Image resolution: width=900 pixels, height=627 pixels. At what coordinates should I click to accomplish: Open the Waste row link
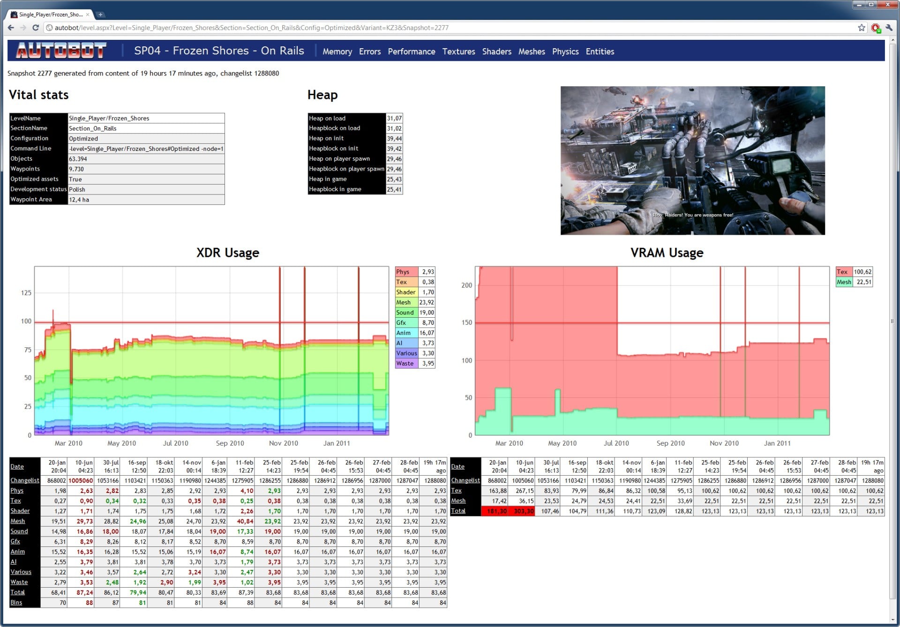[x=19, y=582]
